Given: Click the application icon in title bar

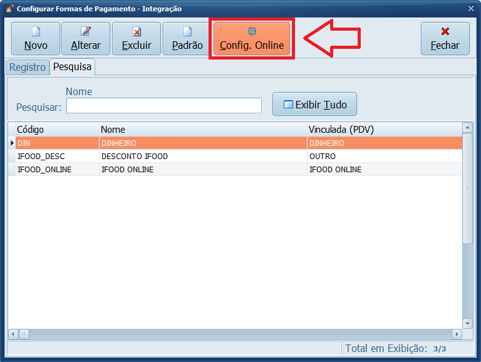Looking at the screenshot, I should tap(9, 9).
